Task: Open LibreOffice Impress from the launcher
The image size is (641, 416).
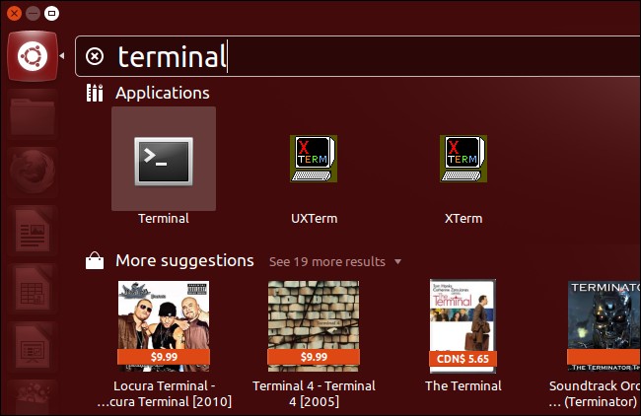Action: click(33, 347)
